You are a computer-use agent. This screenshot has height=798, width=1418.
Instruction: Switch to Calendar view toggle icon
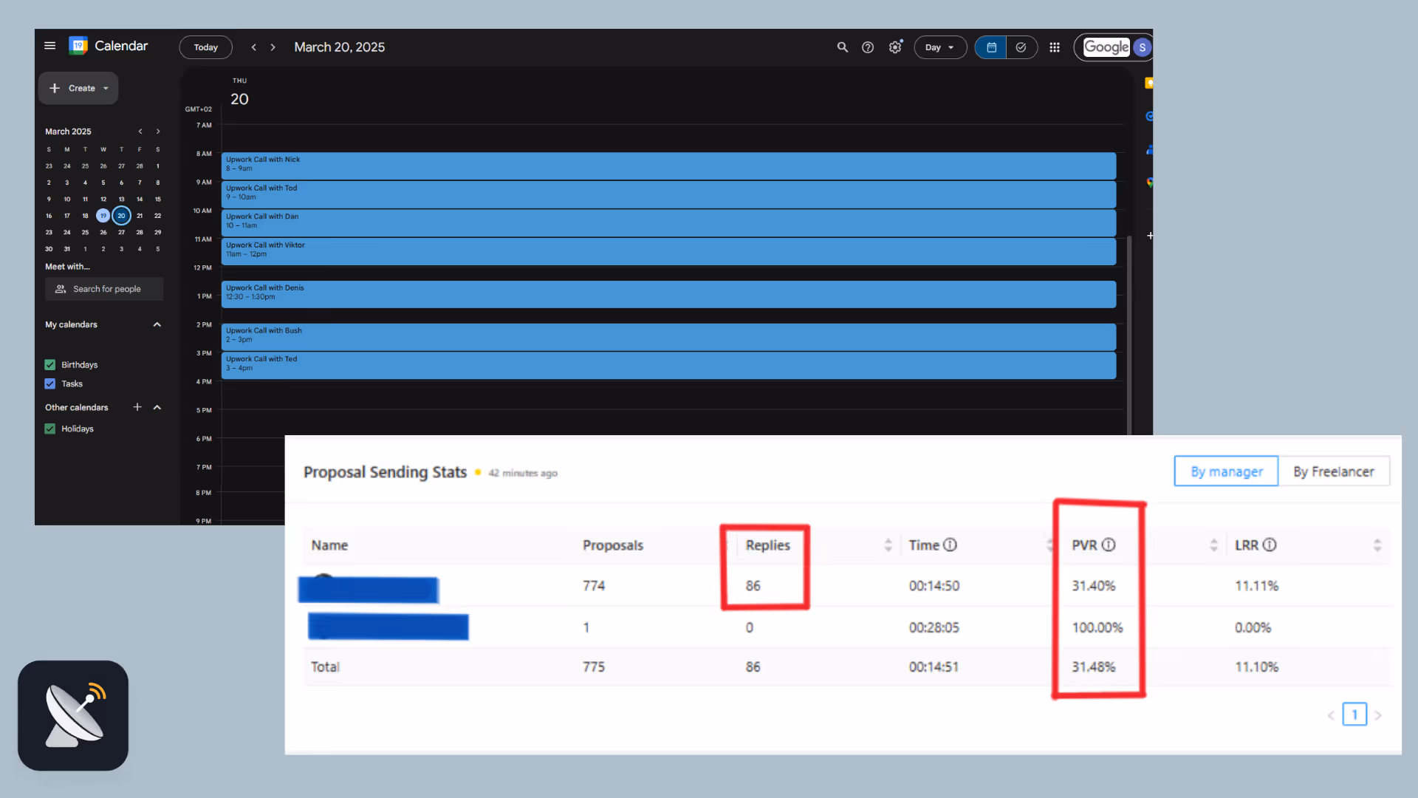[991, 47]
